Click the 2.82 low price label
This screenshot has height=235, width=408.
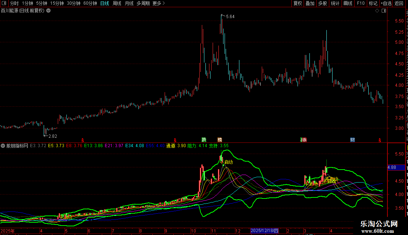pos(53,136)
